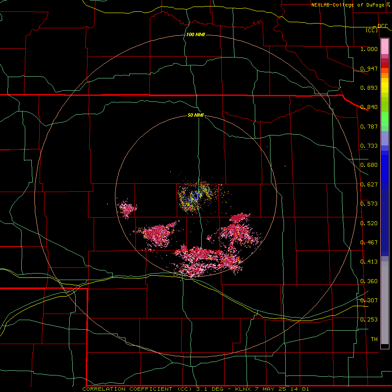
Task: Click the 0.733 scale value
Action: tap(369, 146)
